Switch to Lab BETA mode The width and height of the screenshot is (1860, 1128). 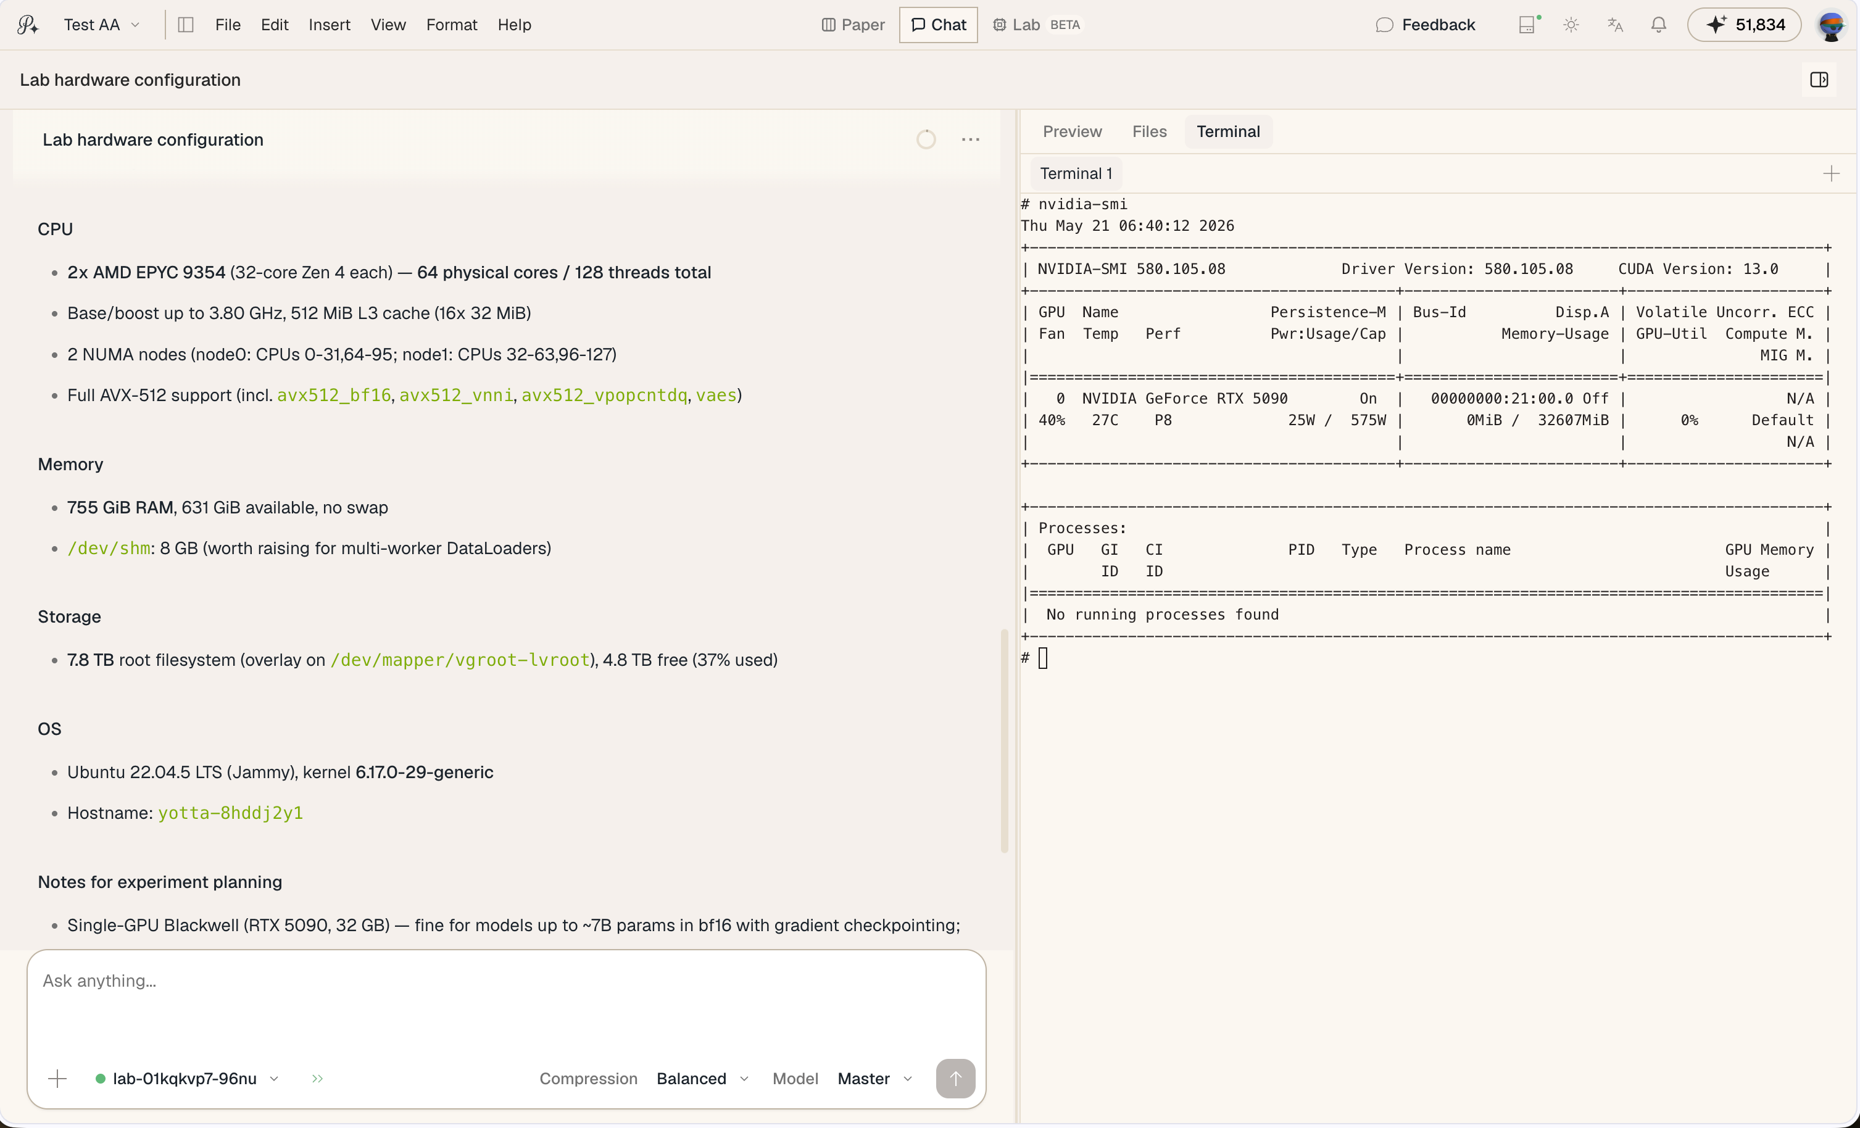pos(1038,25)
